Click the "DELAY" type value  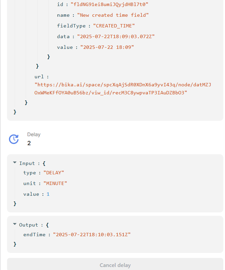(x=54, y=173)
